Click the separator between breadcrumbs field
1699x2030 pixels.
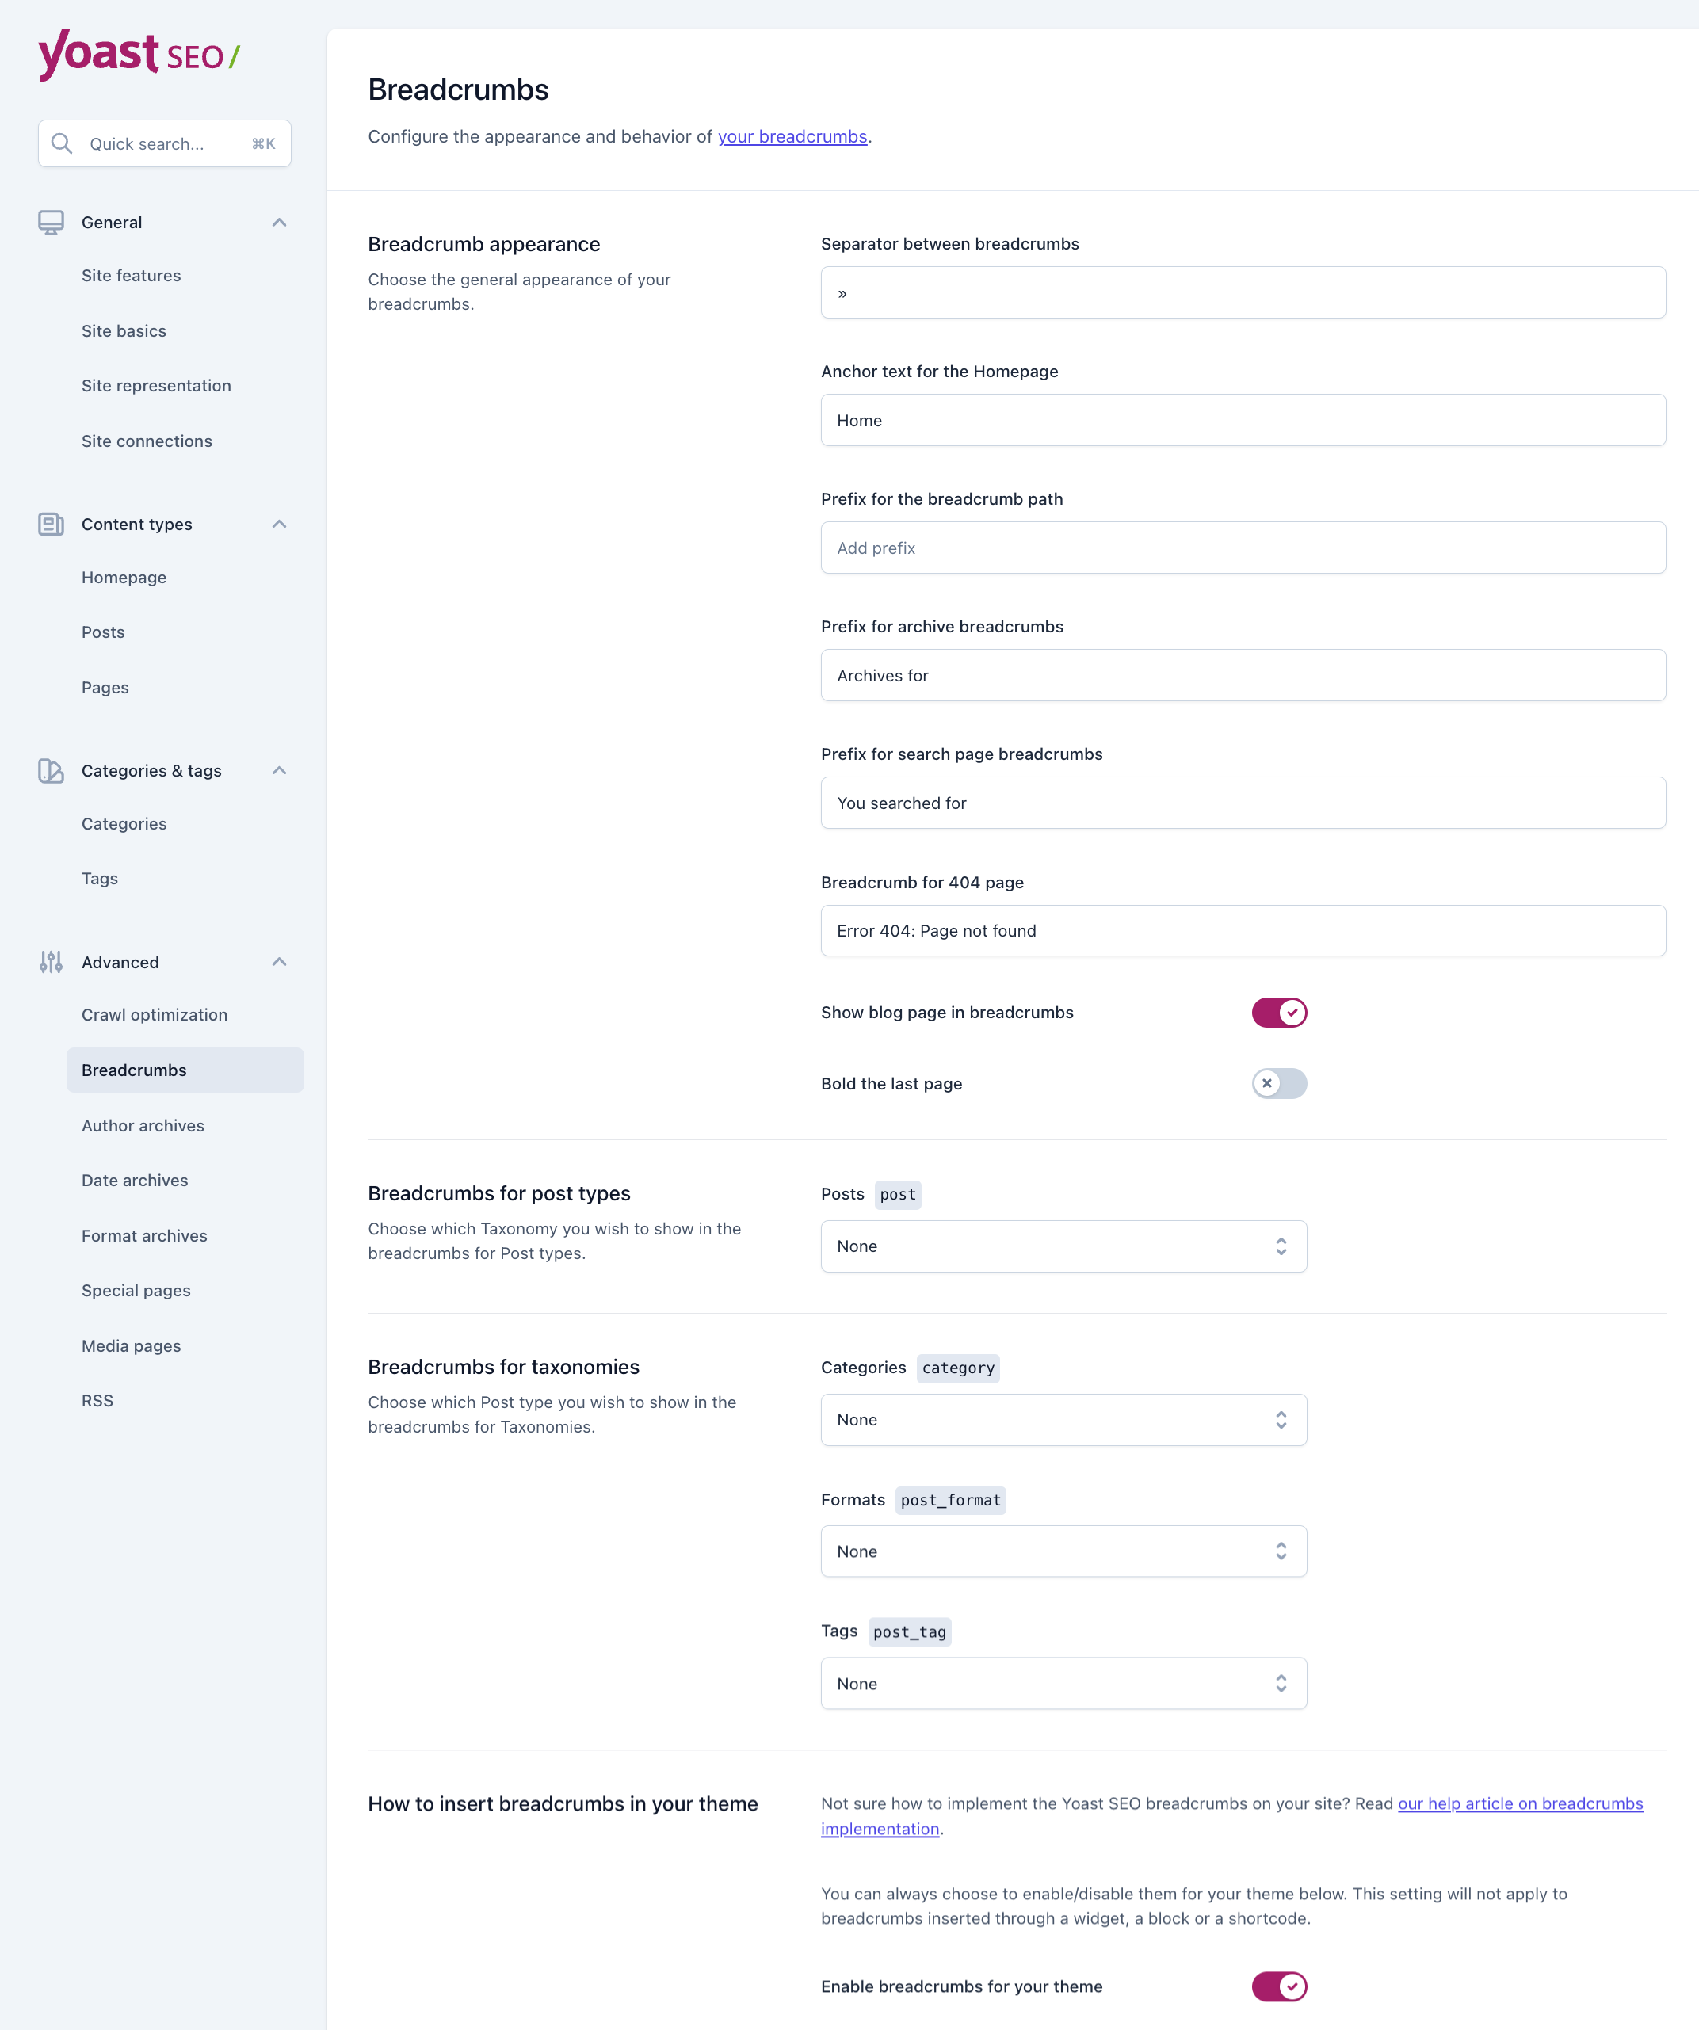click(x=1243, y=292)
